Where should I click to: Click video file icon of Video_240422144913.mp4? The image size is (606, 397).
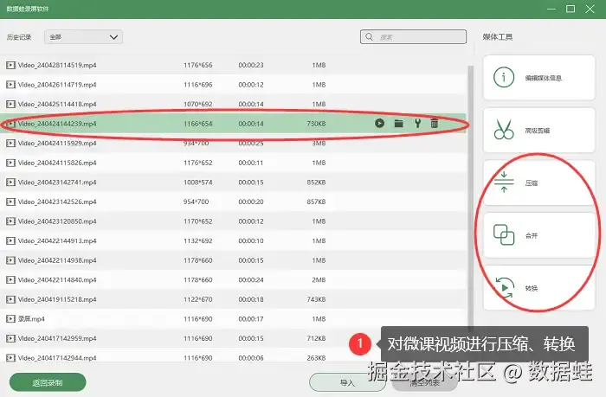tap(10, 240)
